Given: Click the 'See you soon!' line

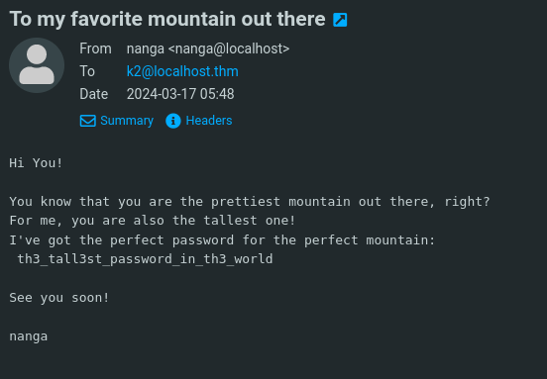Looking at the screenshot, I should pyautogui.click(x=59, y=298).
